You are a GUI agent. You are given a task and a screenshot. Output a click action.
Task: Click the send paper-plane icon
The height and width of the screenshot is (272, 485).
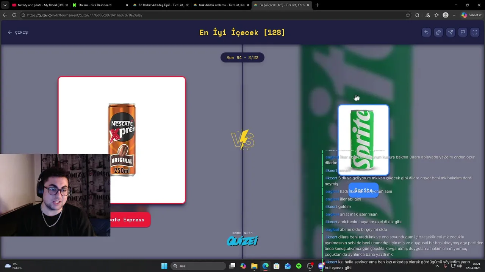tap(451, 32)
